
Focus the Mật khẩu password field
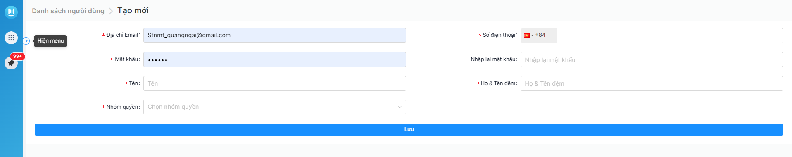274,59
